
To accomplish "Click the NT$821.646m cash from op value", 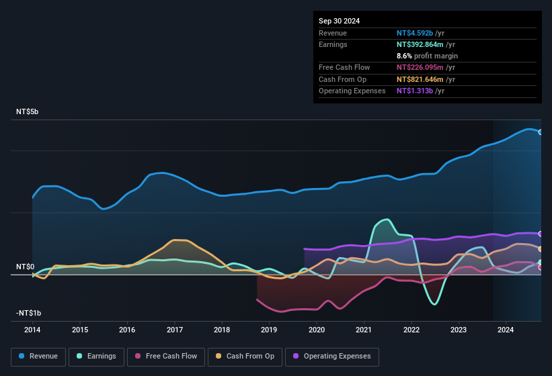I will [x=420, y=79].
